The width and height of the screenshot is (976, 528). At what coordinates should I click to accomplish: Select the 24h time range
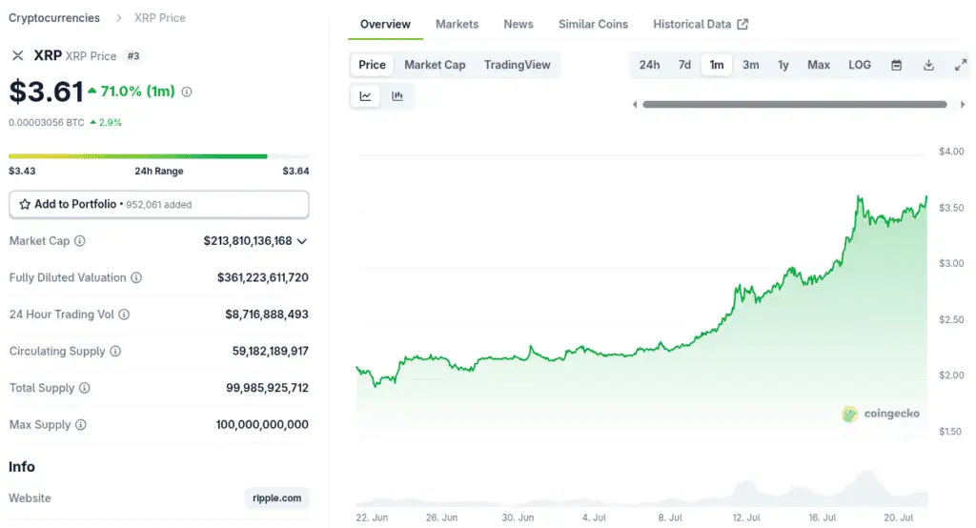coord(649,65)
